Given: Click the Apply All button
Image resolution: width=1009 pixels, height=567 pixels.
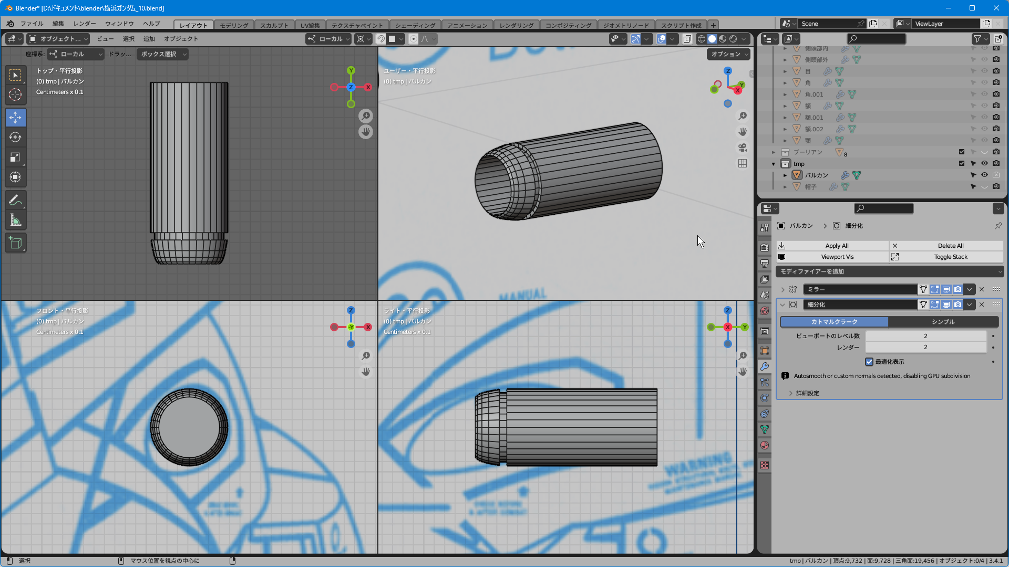Looking at the screenshot, I should pyautogui.click(x=837, y=246).
